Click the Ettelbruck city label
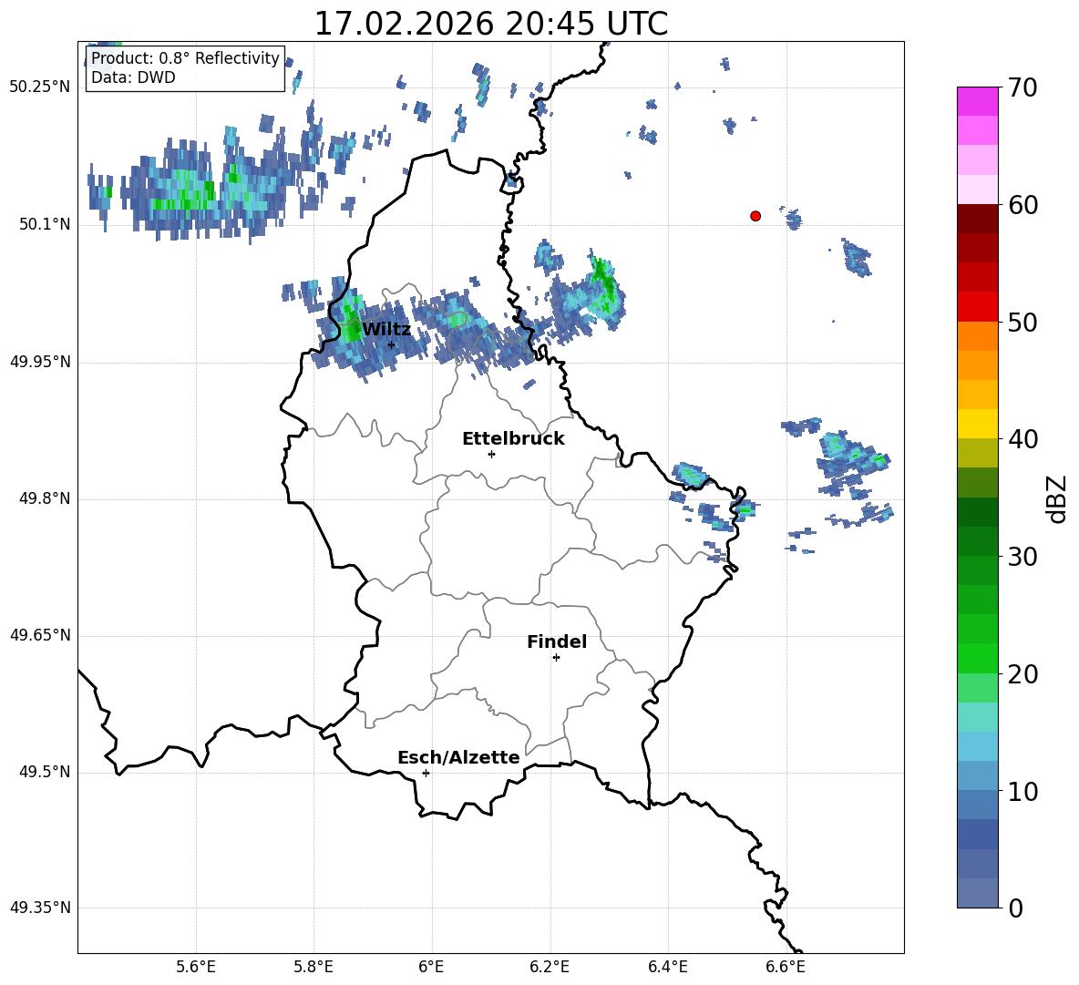The width and height of the screenshot is (1079, 985). click(513, 439)
